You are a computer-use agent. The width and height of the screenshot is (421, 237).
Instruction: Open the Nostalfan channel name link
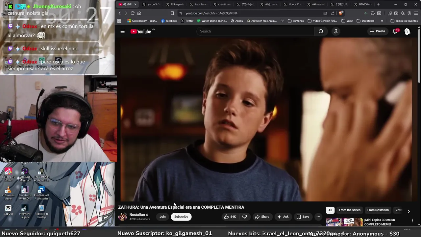(x=137, y=215)
